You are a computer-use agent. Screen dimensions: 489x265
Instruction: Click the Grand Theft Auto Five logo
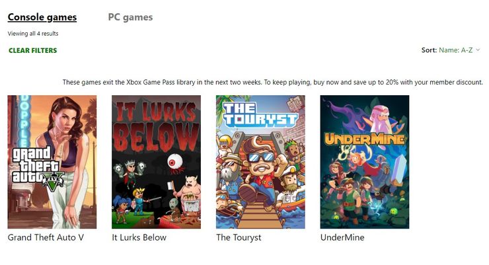(37, 168)
